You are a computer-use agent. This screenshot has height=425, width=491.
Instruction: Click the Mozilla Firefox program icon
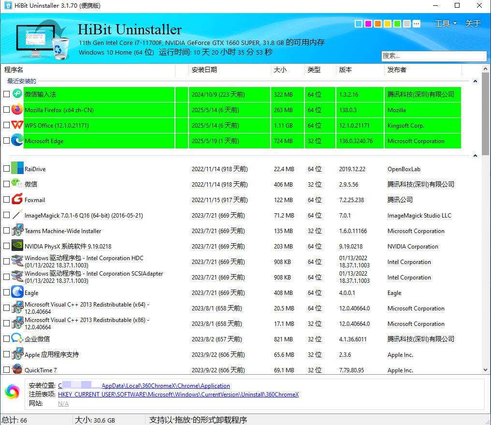17,110
